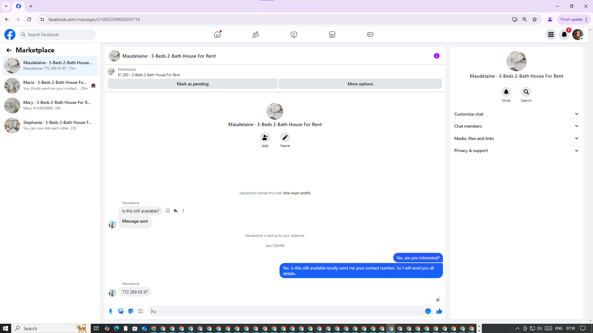Open the Friends tab in top navigation
Screen dimensions: 593x333
tap(255, 35)
